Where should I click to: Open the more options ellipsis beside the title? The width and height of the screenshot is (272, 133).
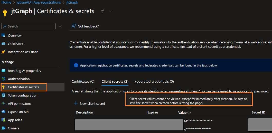pos(111,11)
